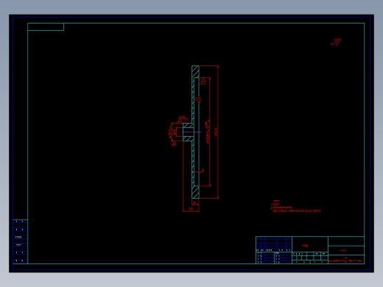Click the tall outer diameter dimension text
The width and height of the screenshot is (383, 287).
tap(216, 132)
